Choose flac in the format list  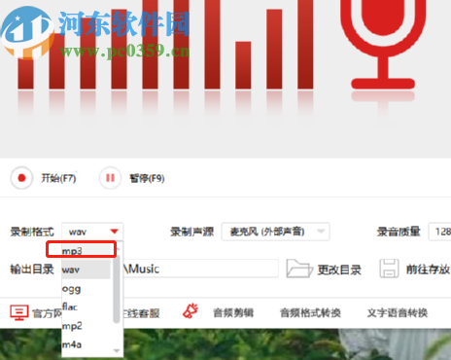pos(87,306)
